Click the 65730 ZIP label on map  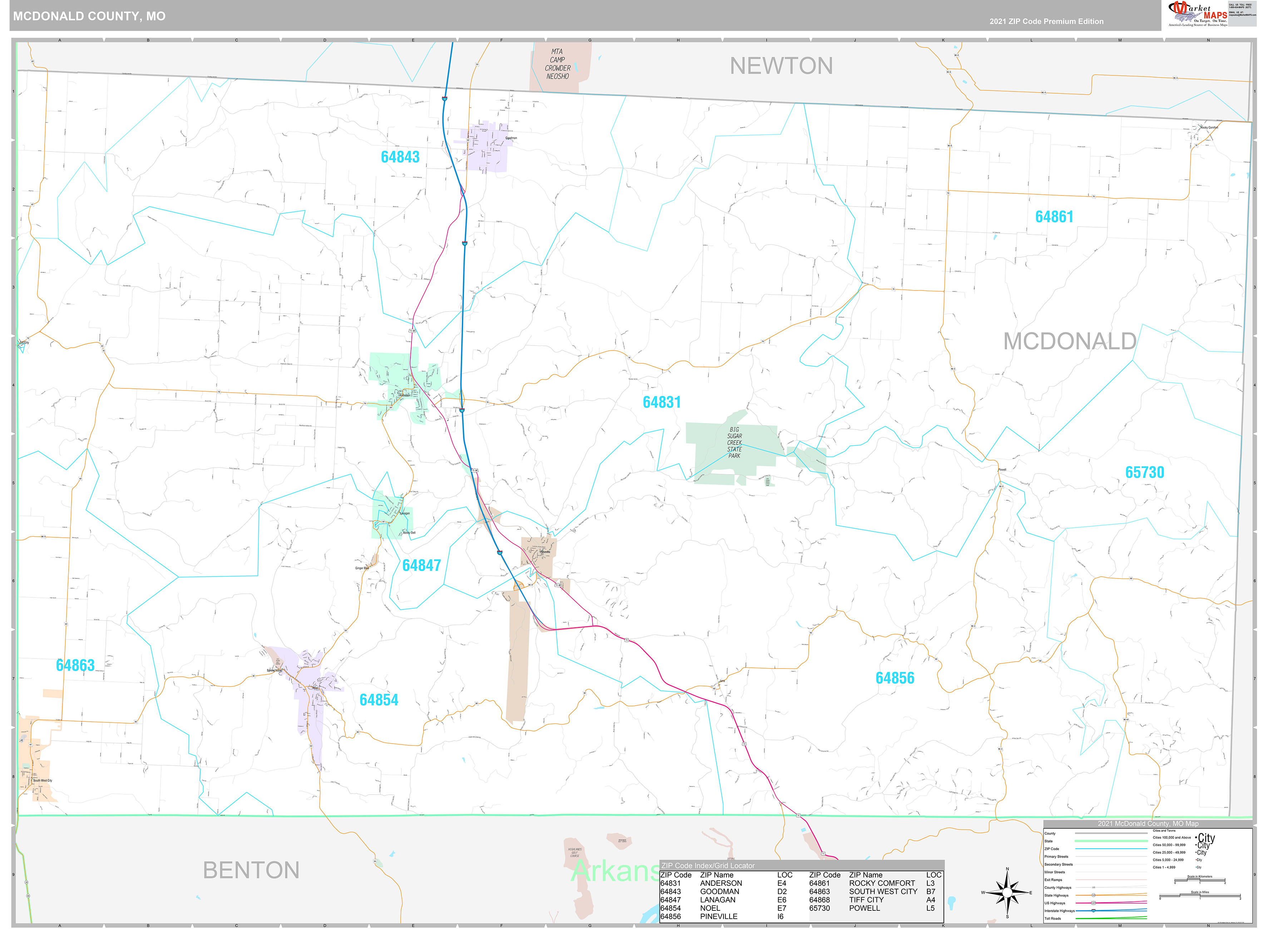(x=1144, y=472)
